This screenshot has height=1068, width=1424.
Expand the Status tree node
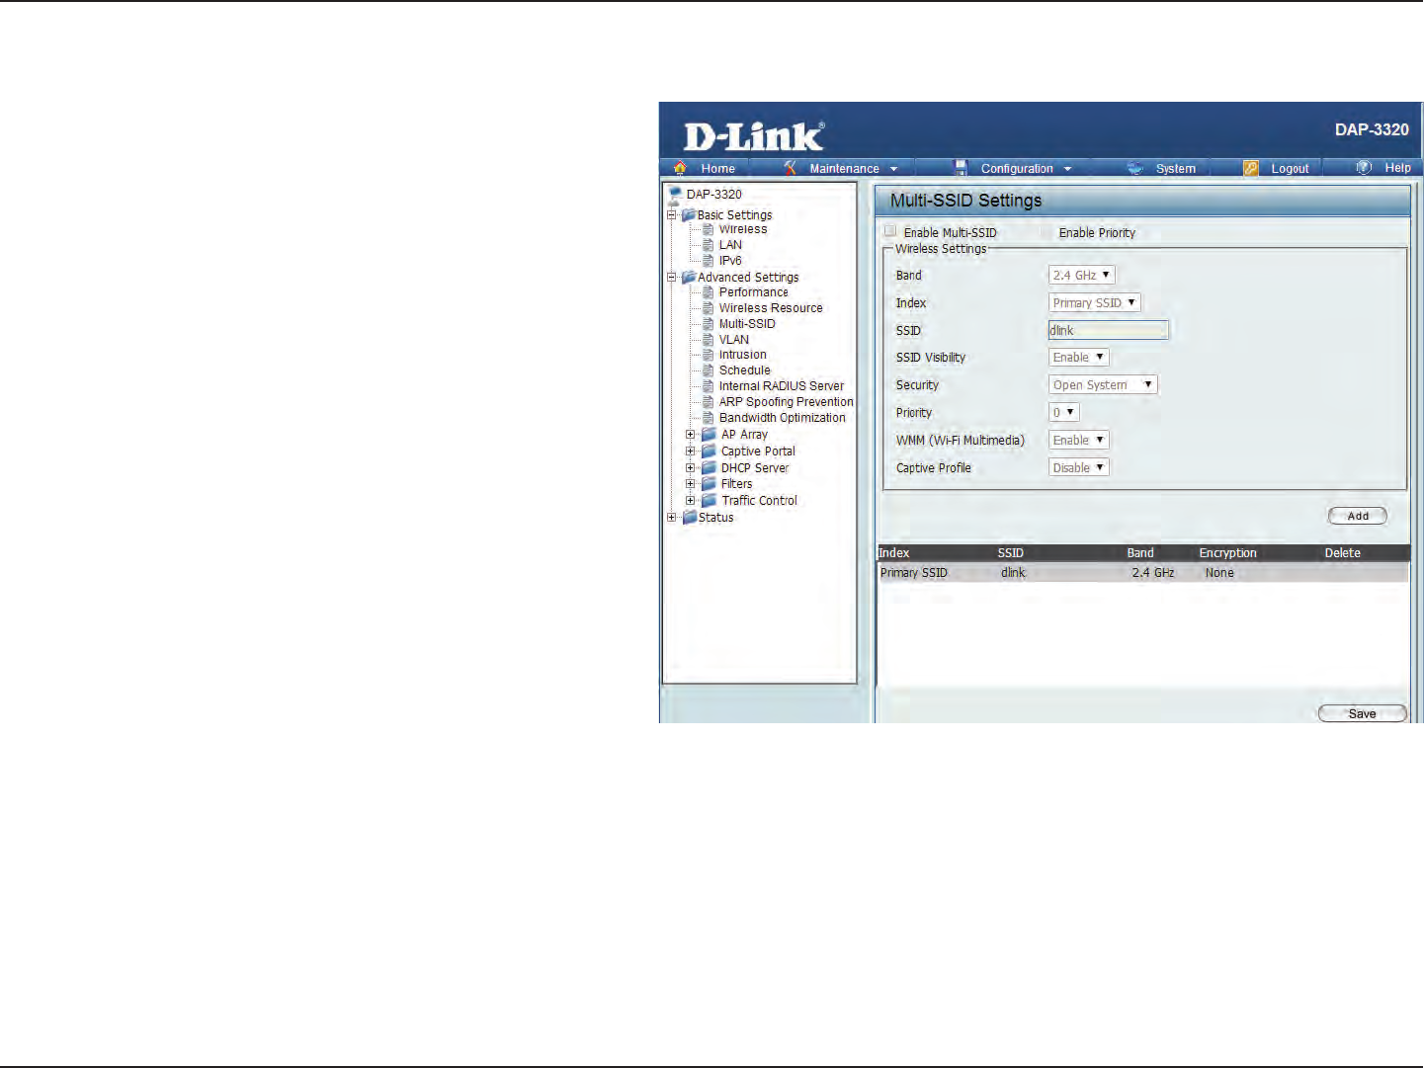[672, 518]
